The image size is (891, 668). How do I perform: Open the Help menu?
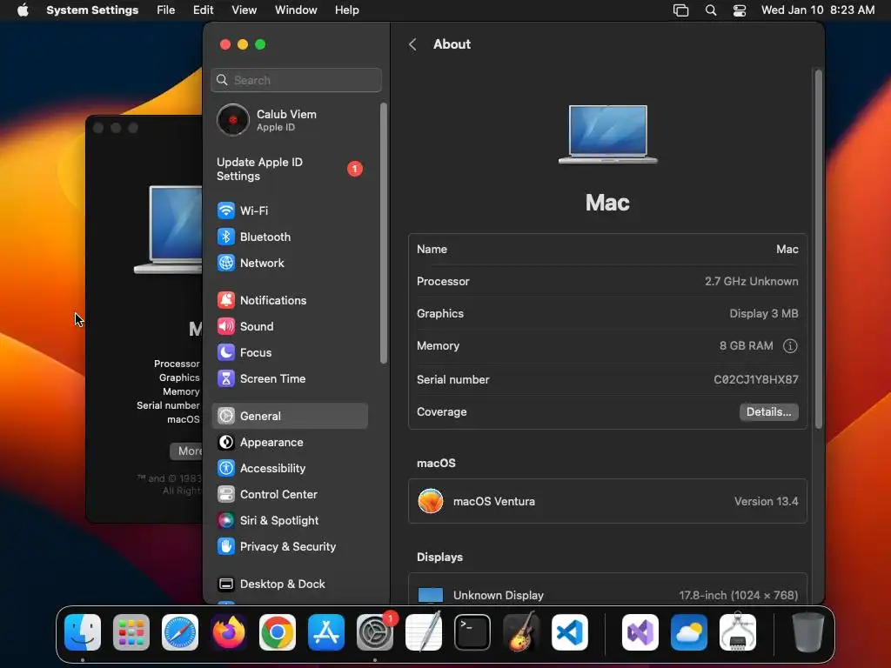(346, 10)
